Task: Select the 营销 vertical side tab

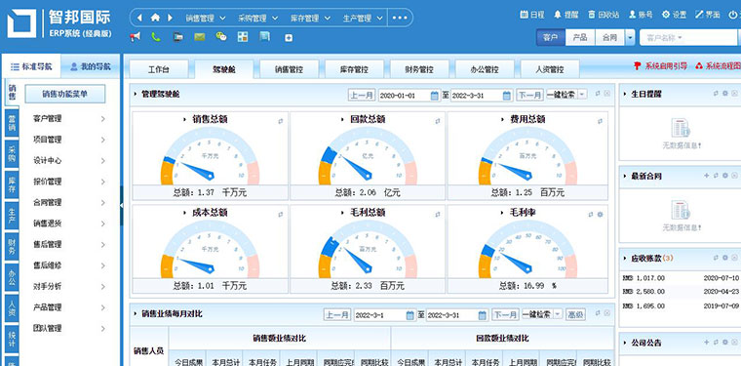Action: click(x=12, y=122)
